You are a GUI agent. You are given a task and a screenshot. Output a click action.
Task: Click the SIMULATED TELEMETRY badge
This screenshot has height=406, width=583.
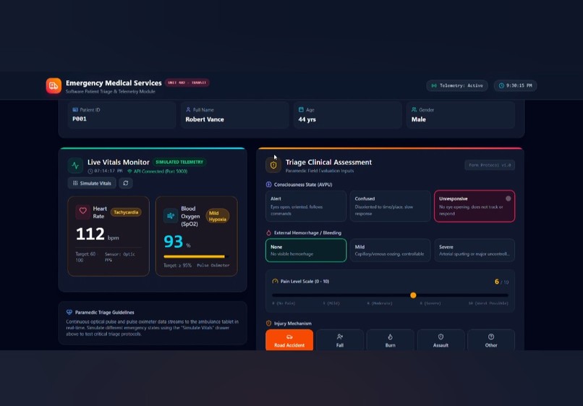179,162
